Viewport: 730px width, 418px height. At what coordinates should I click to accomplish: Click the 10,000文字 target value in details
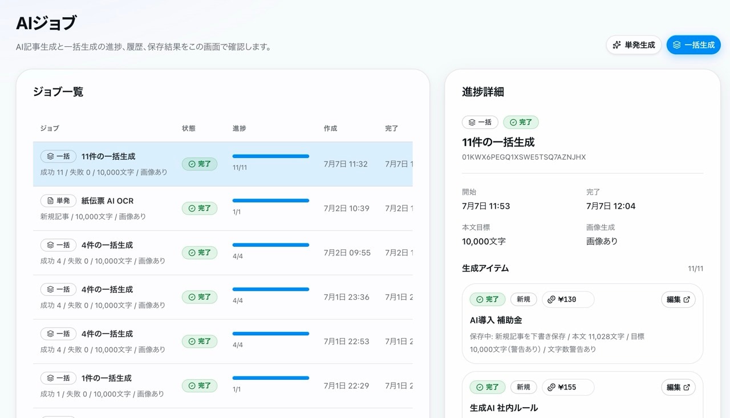tap(484, 241)
